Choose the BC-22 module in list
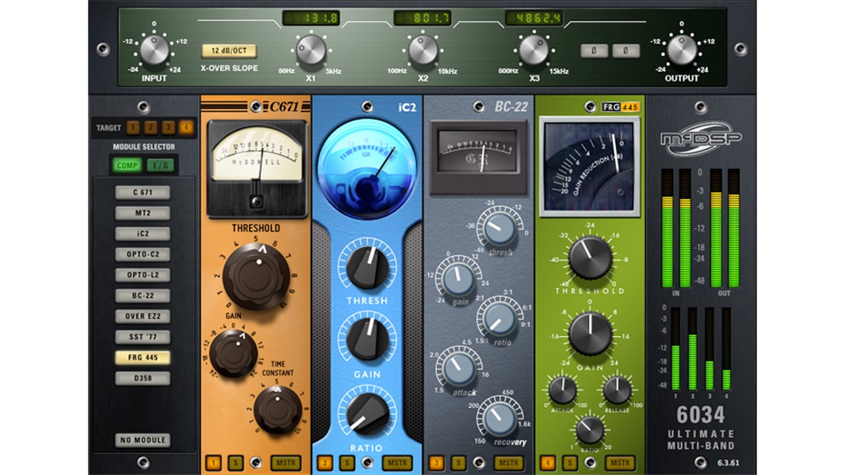 coord(143,296)
